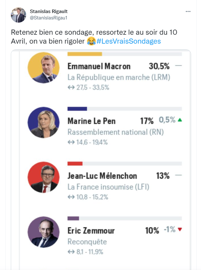Click the range arrows icon under Zemmour
The width and height of the screenshot is (201, 270).
(x=71, y=252)
